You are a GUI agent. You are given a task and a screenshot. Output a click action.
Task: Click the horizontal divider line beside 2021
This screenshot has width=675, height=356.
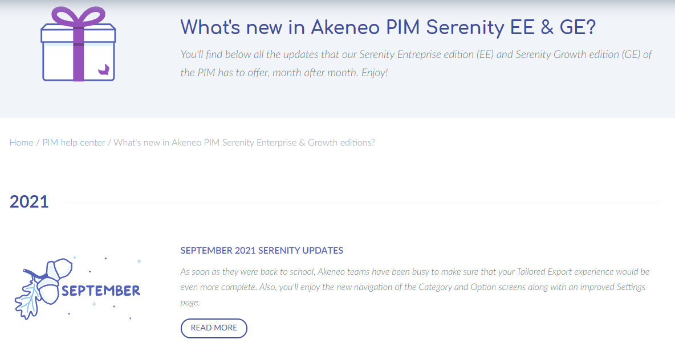(363, 202)
